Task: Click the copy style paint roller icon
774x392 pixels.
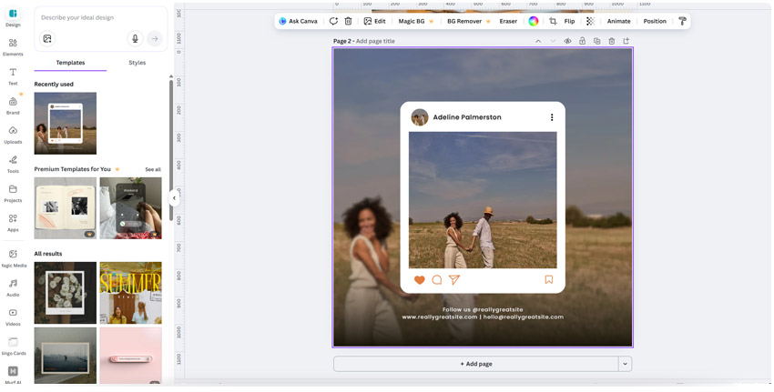Action: pos(682,21)
